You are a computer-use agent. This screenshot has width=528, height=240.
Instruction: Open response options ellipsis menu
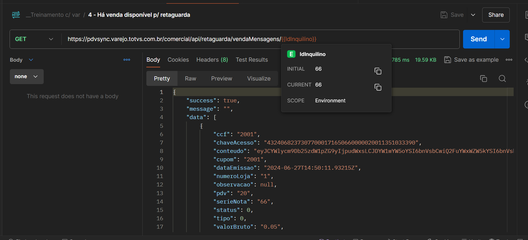click(509, 60)
